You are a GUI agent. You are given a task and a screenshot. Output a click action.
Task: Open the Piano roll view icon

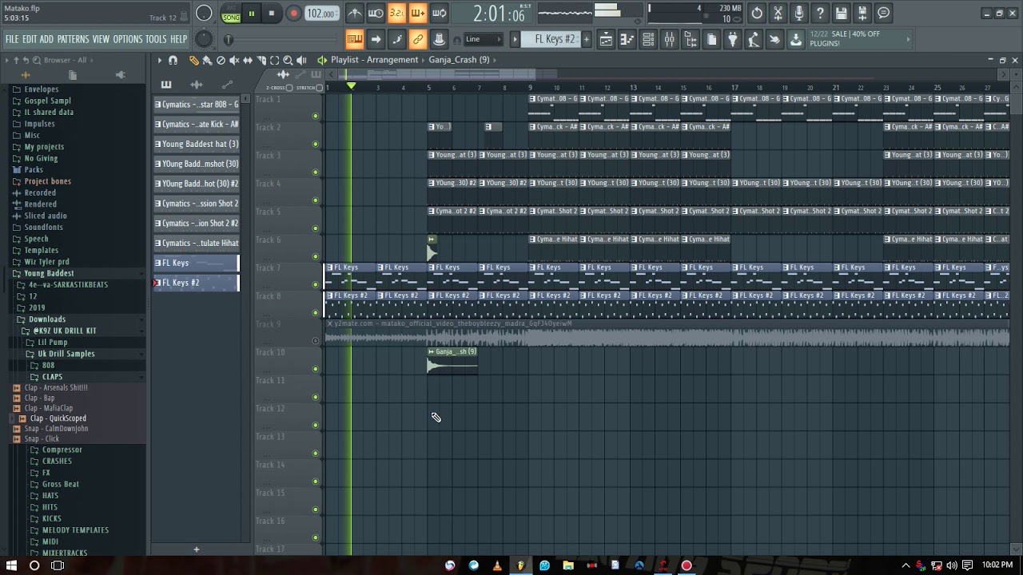coord(627,39)
